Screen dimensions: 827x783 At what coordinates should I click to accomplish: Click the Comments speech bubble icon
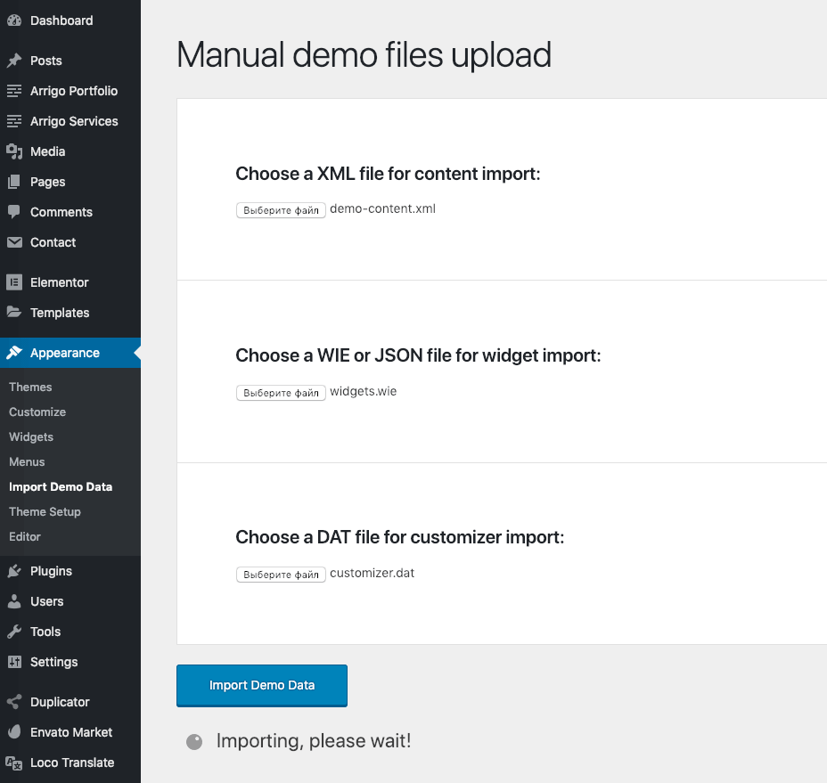coord(14,212)
